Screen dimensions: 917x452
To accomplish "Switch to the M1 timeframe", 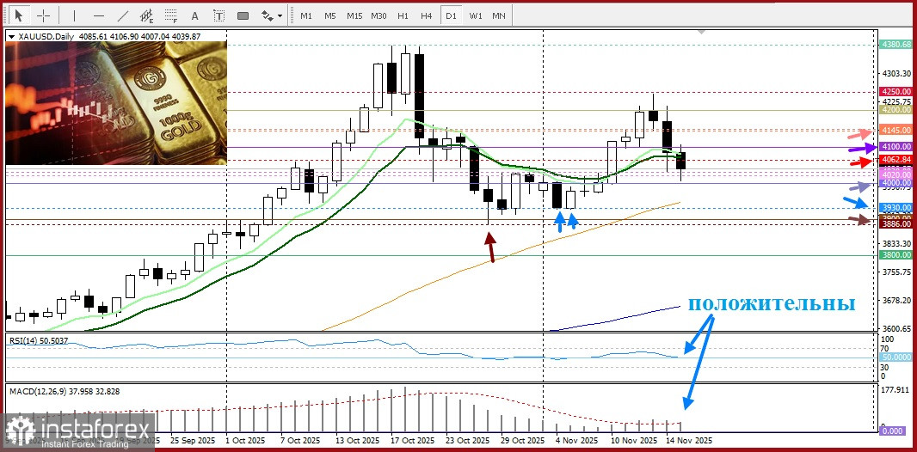I will pyautogui.click(x=305, y=15).
